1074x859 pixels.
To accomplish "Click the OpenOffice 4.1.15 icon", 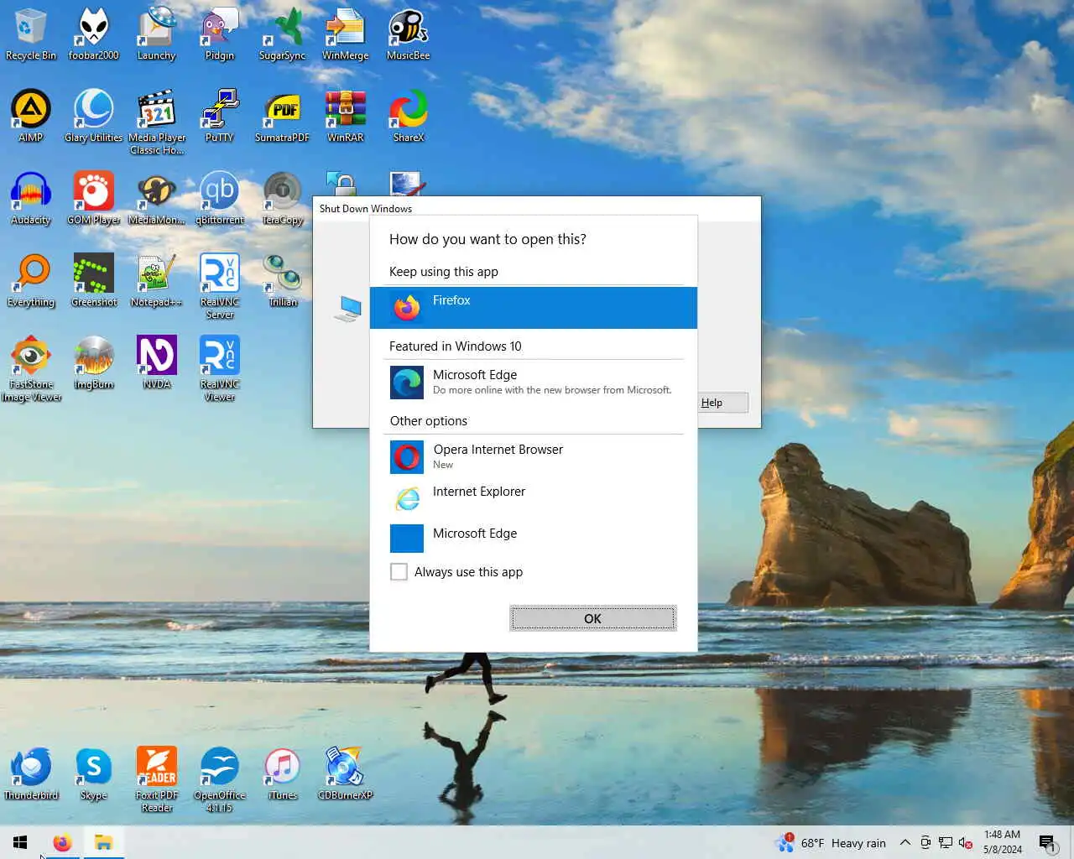I will [219, 779].
